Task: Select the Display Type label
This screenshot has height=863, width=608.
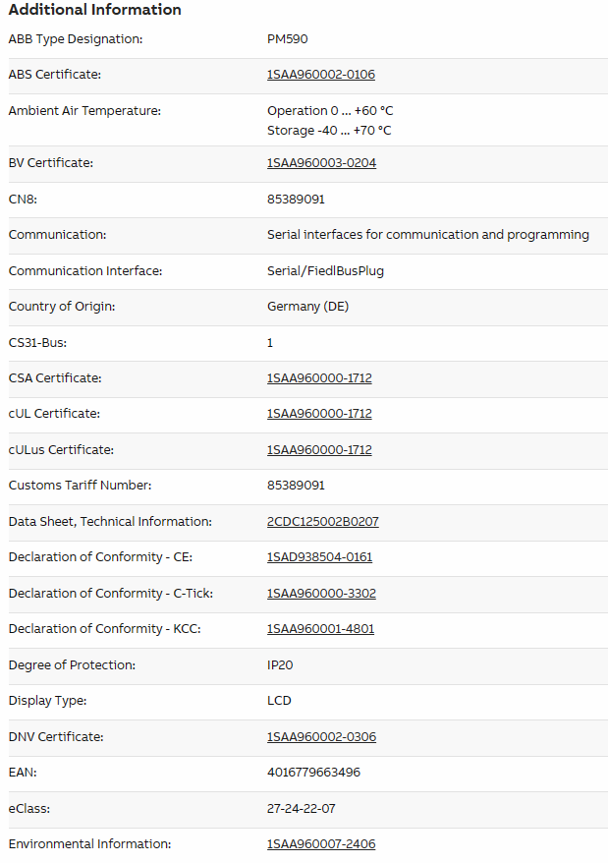Action: coord(47,700)
